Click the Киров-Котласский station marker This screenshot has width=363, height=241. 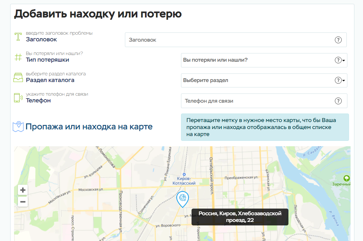pyautogui.click(x=184, y=175)
